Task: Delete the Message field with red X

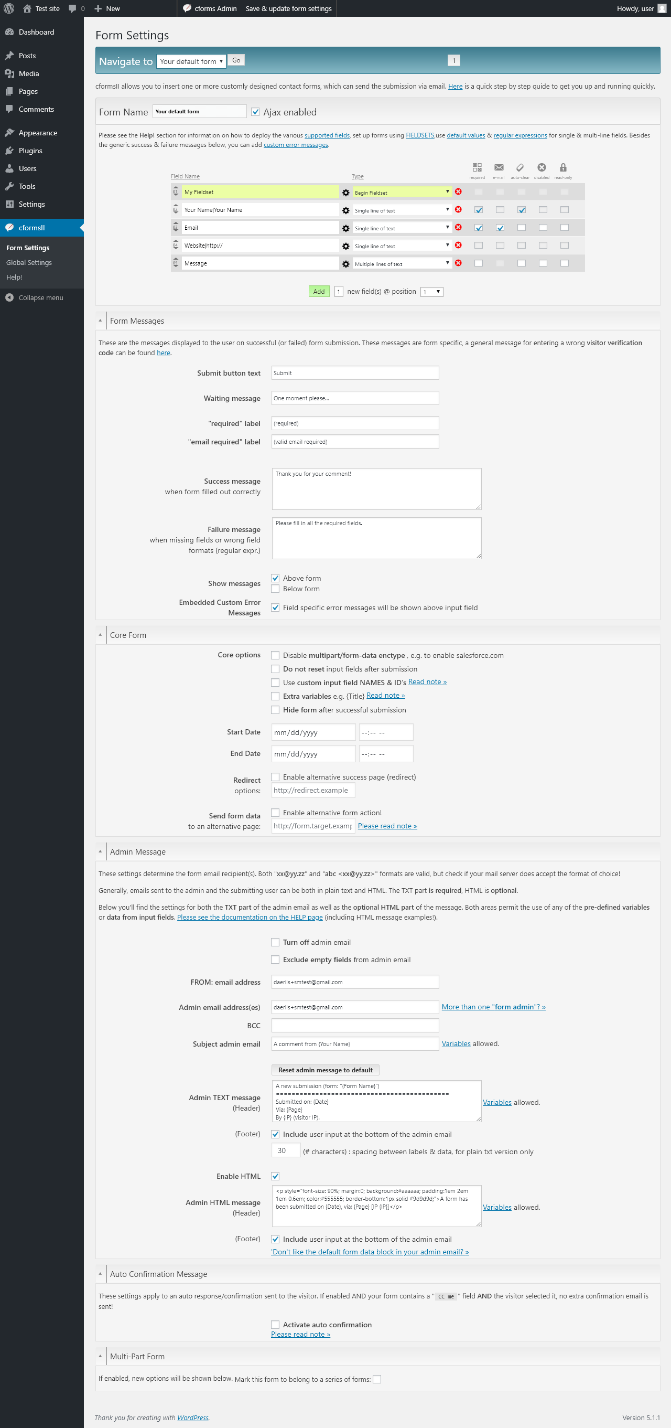Action: (458, 263)
